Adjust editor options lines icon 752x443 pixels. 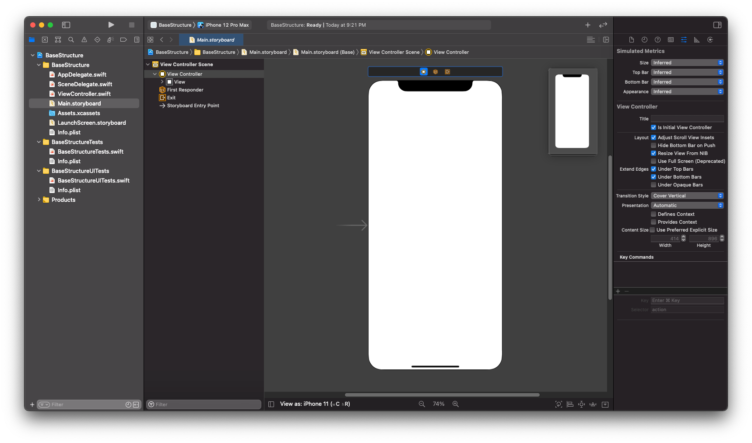click(x=590, y=40)
